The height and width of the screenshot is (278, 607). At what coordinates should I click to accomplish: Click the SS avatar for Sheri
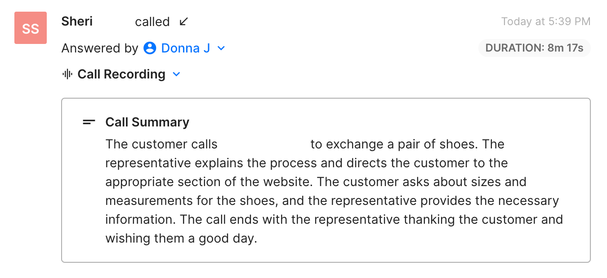30,28
